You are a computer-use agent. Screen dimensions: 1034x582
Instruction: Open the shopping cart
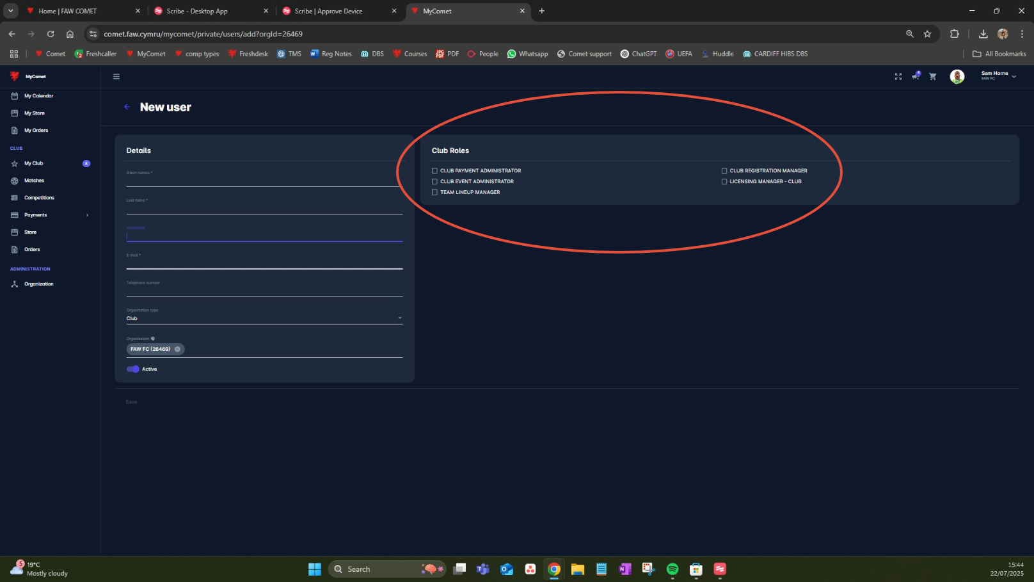(933, 76)
